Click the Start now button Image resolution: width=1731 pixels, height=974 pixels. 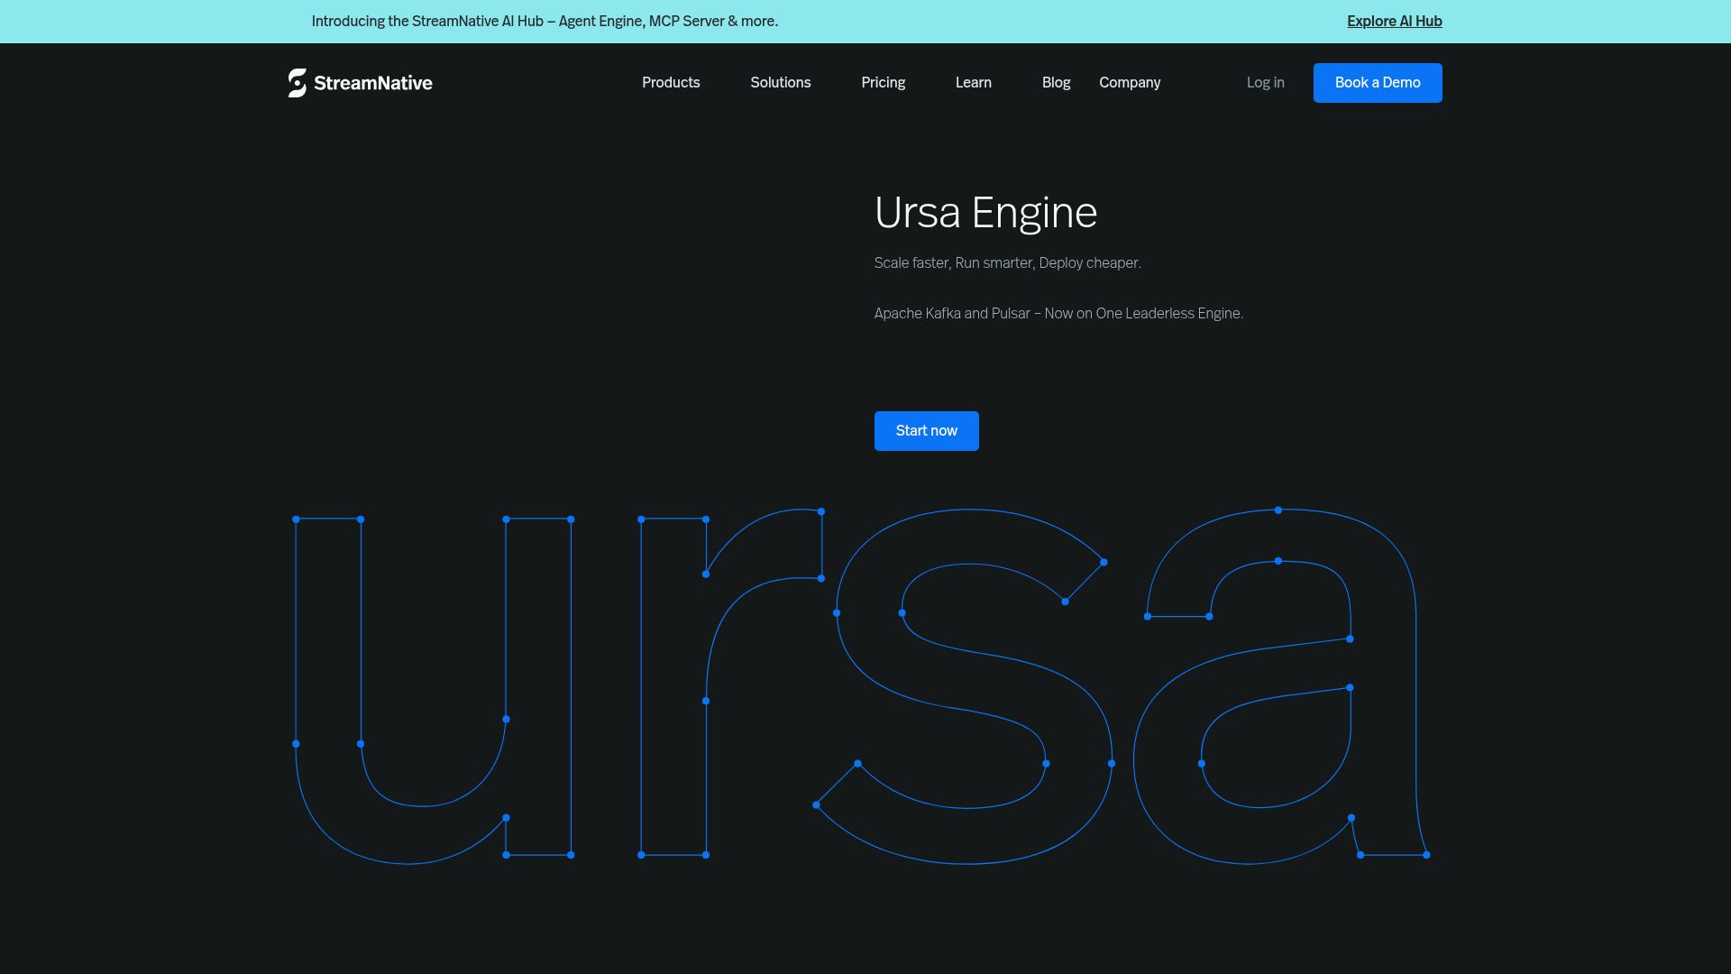tap(927, 431)
